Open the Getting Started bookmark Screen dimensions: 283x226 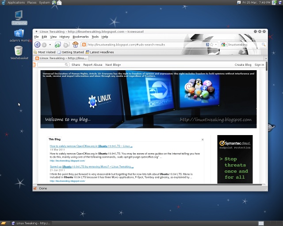[70, 52]
